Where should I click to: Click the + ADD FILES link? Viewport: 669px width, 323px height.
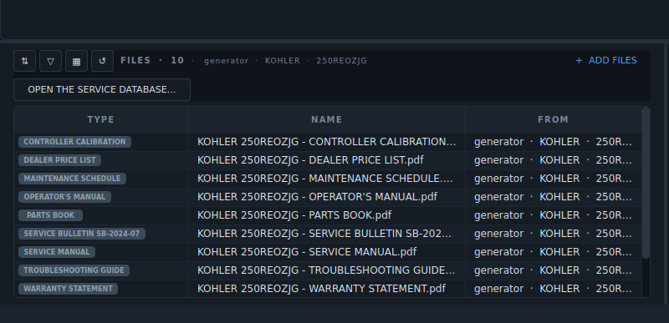[x=605, y=60]
